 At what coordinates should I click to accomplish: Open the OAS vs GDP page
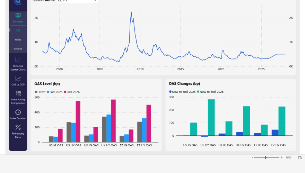click(18, 79)
